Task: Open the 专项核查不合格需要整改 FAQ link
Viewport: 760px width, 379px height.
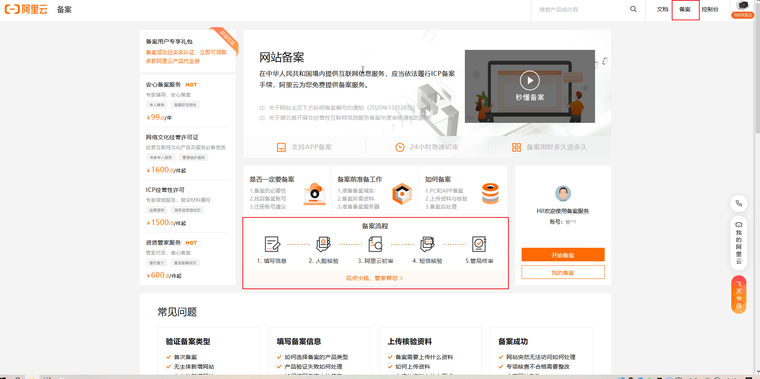Action: tap(538, 367)
